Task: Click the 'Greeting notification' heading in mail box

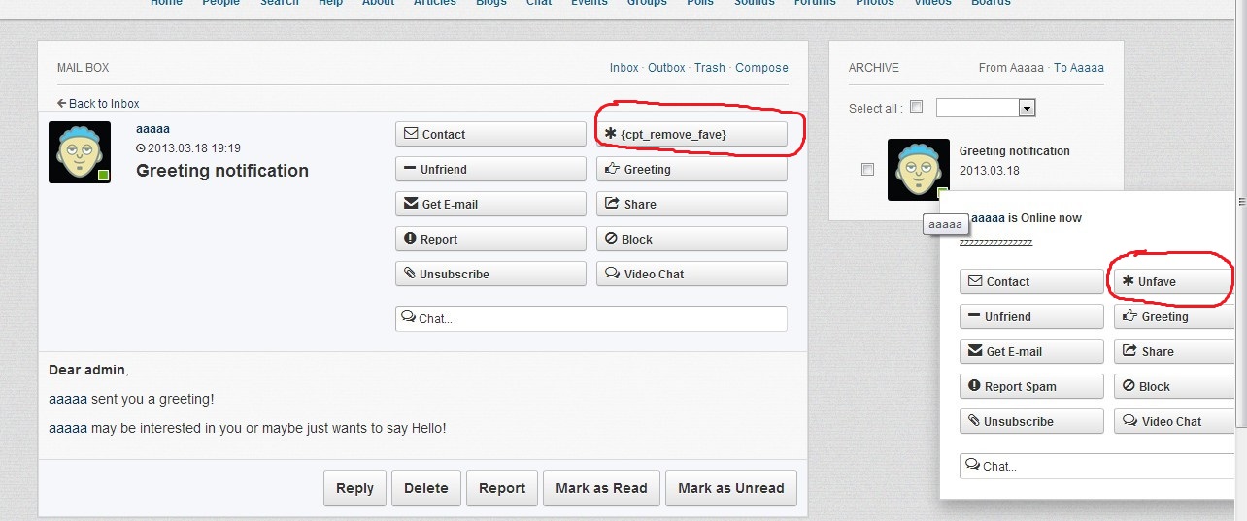Action: click(x=222, y=171)
